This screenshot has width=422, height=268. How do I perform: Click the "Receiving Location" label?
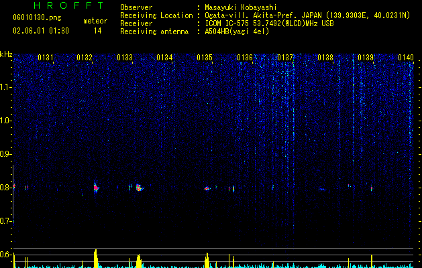[156, 15]
